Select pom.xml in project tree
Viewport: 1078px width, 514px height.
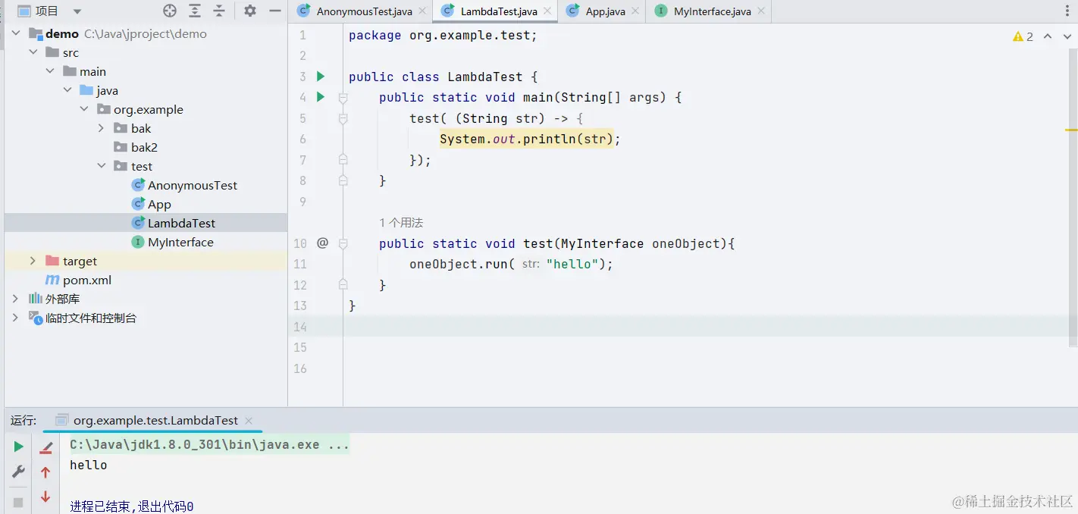[x=87, y=280]
